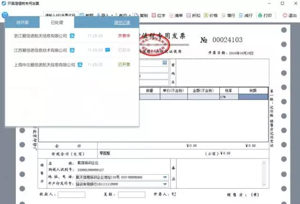Click the 已开票 status label
300x204 pixels.
(124, 65)
